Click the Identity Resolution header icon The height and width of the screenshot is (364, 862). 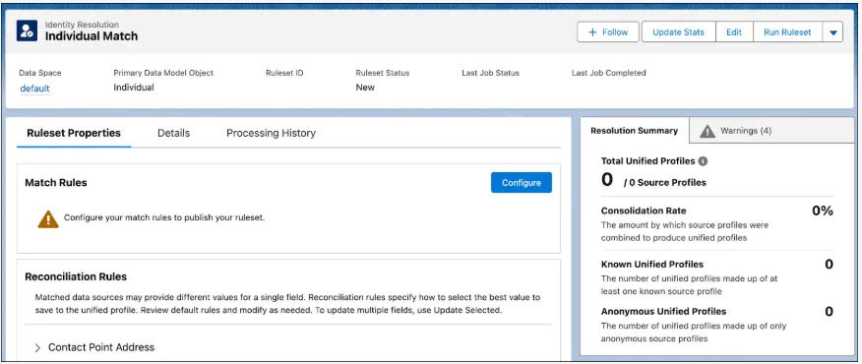(x=27, y=30)
